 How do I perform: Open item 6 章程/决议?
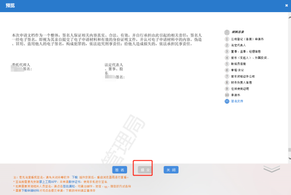[237, 70]
